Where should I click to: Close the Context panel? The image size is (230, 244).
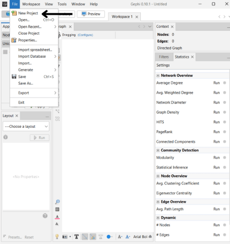172,27
